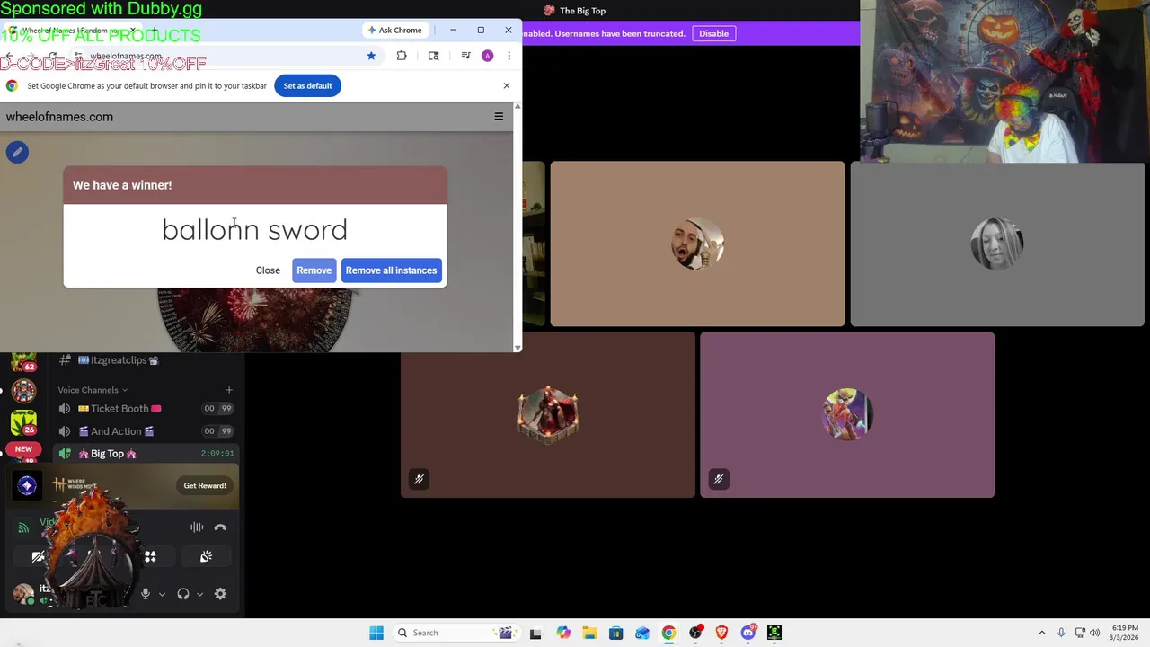Open Chrome extensions puzzle icon
The width and height of the screenshot is (1150, 647).
[x=402, y=56]
